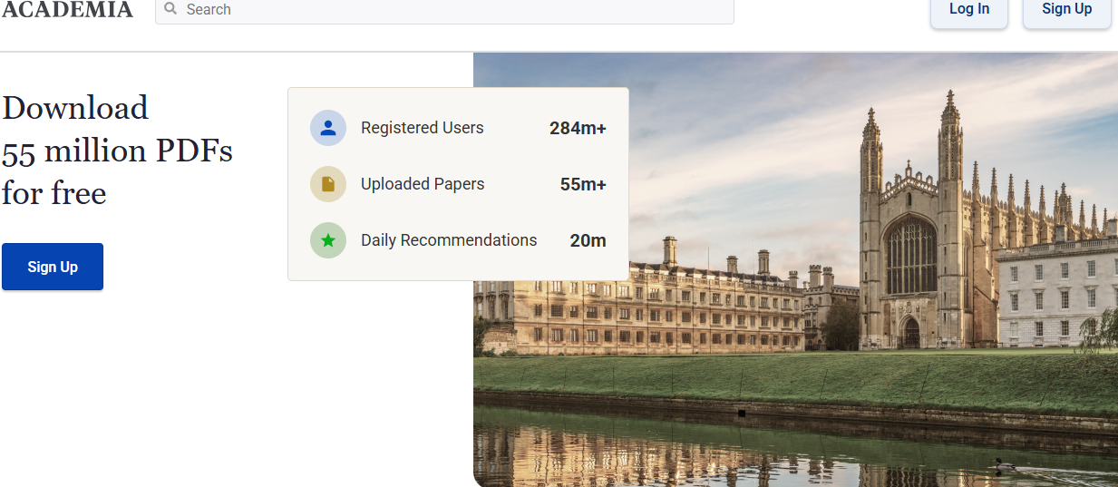Screen dimensions: 1118x487
Task: Click the Sign Up button in header
Action: point(1066,10)
